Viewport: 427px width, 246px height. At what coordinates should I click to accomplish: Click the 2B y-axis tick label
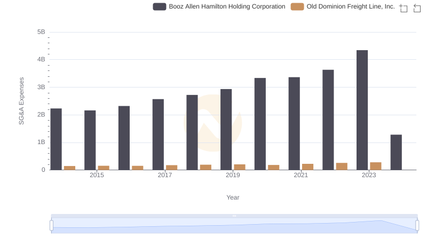[x=41, y=115]
